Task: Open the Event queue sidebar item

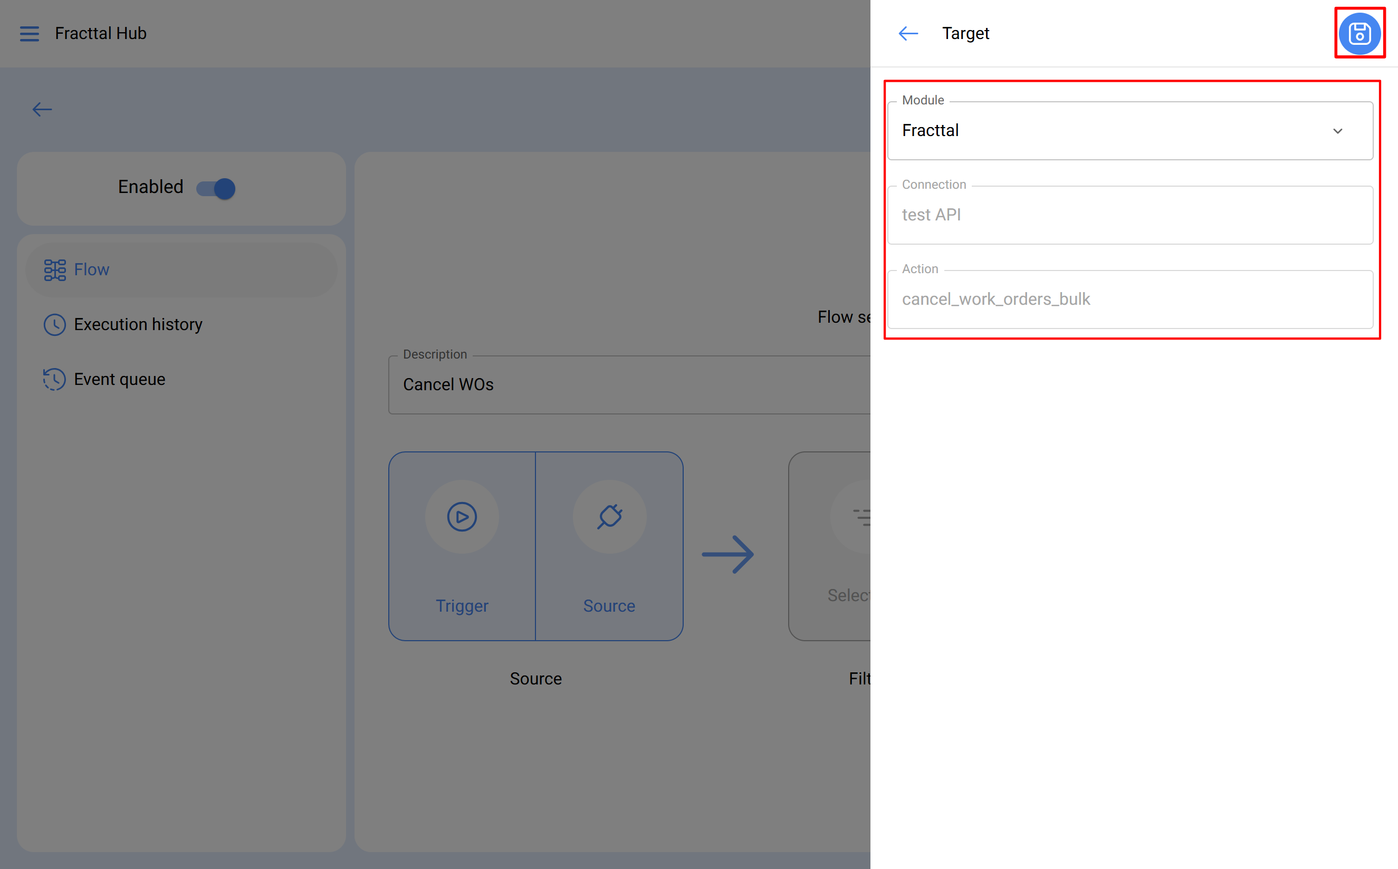Action: 120,379
